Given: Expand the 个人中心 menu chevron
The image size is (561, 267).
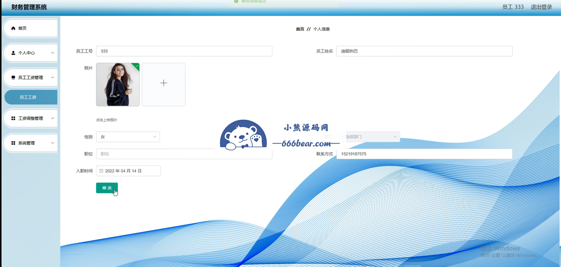Looking at the screenshot, I should pyautogui.click(x=52, y=53).
